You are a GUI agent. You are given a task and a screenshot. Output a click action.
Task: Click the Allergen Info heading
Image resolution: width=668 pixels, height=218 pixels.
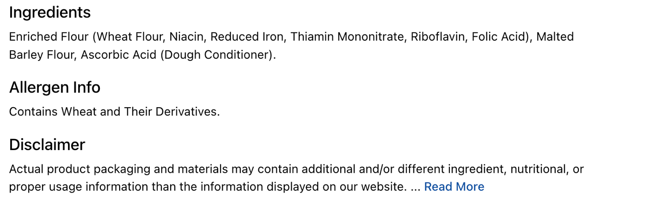(x=55, y=87)
